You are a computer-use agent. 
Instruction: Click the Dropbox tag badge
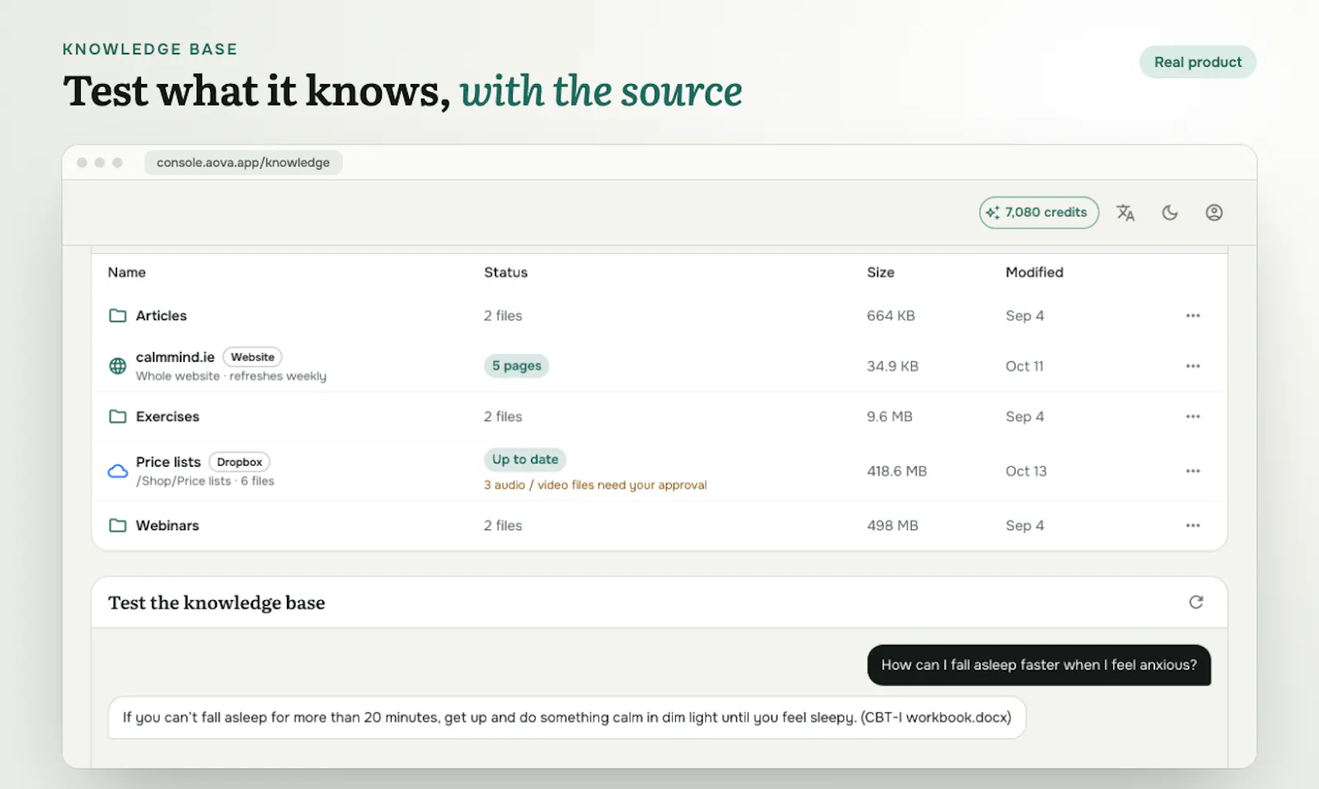(239, 462)
